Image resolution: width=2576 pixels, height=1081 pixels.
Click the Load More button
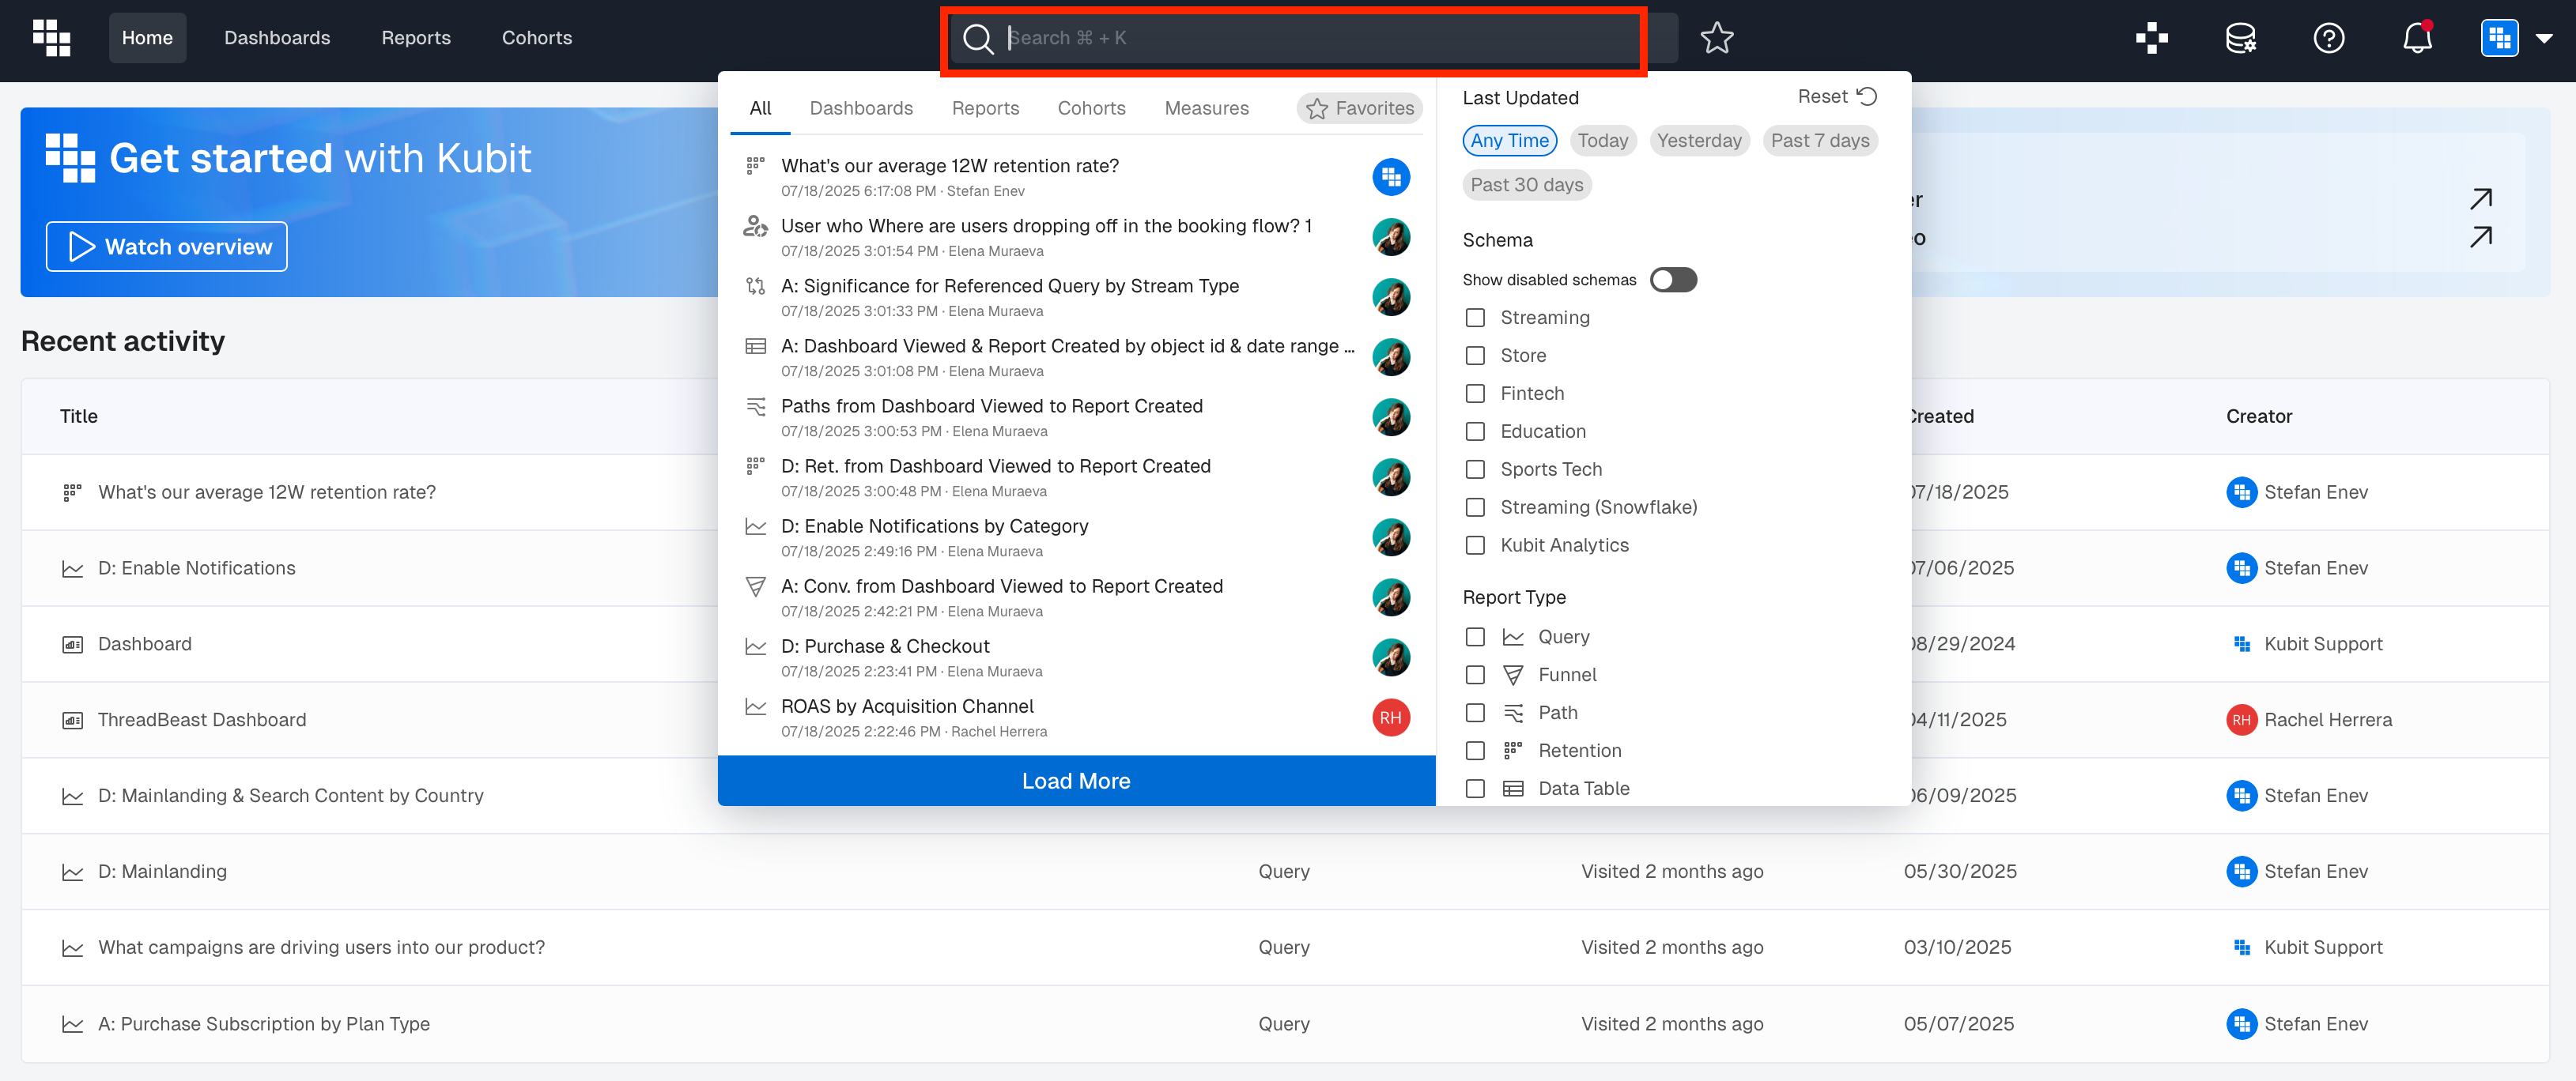coord(1076,782)
